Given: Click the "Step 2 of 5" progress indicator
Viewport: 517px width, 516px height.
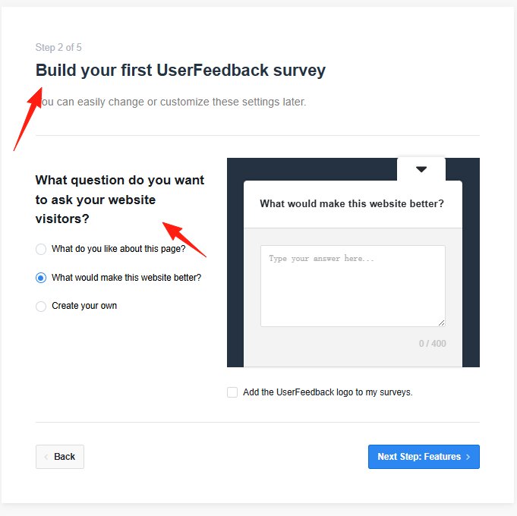Looking at the screenshot, I should click(x=58, y=48).
